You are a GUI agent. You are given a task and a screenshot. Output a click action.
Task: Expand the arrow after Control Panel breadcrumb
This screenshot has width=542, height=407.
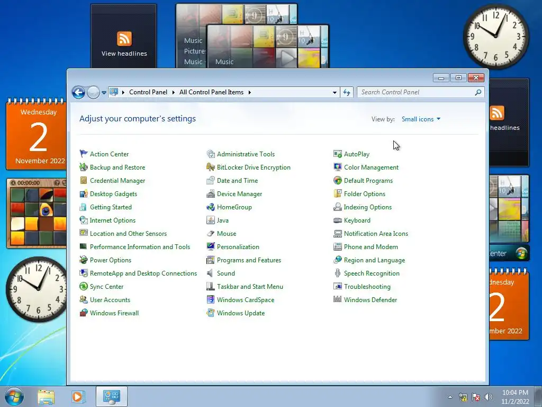tap(174, 92)
